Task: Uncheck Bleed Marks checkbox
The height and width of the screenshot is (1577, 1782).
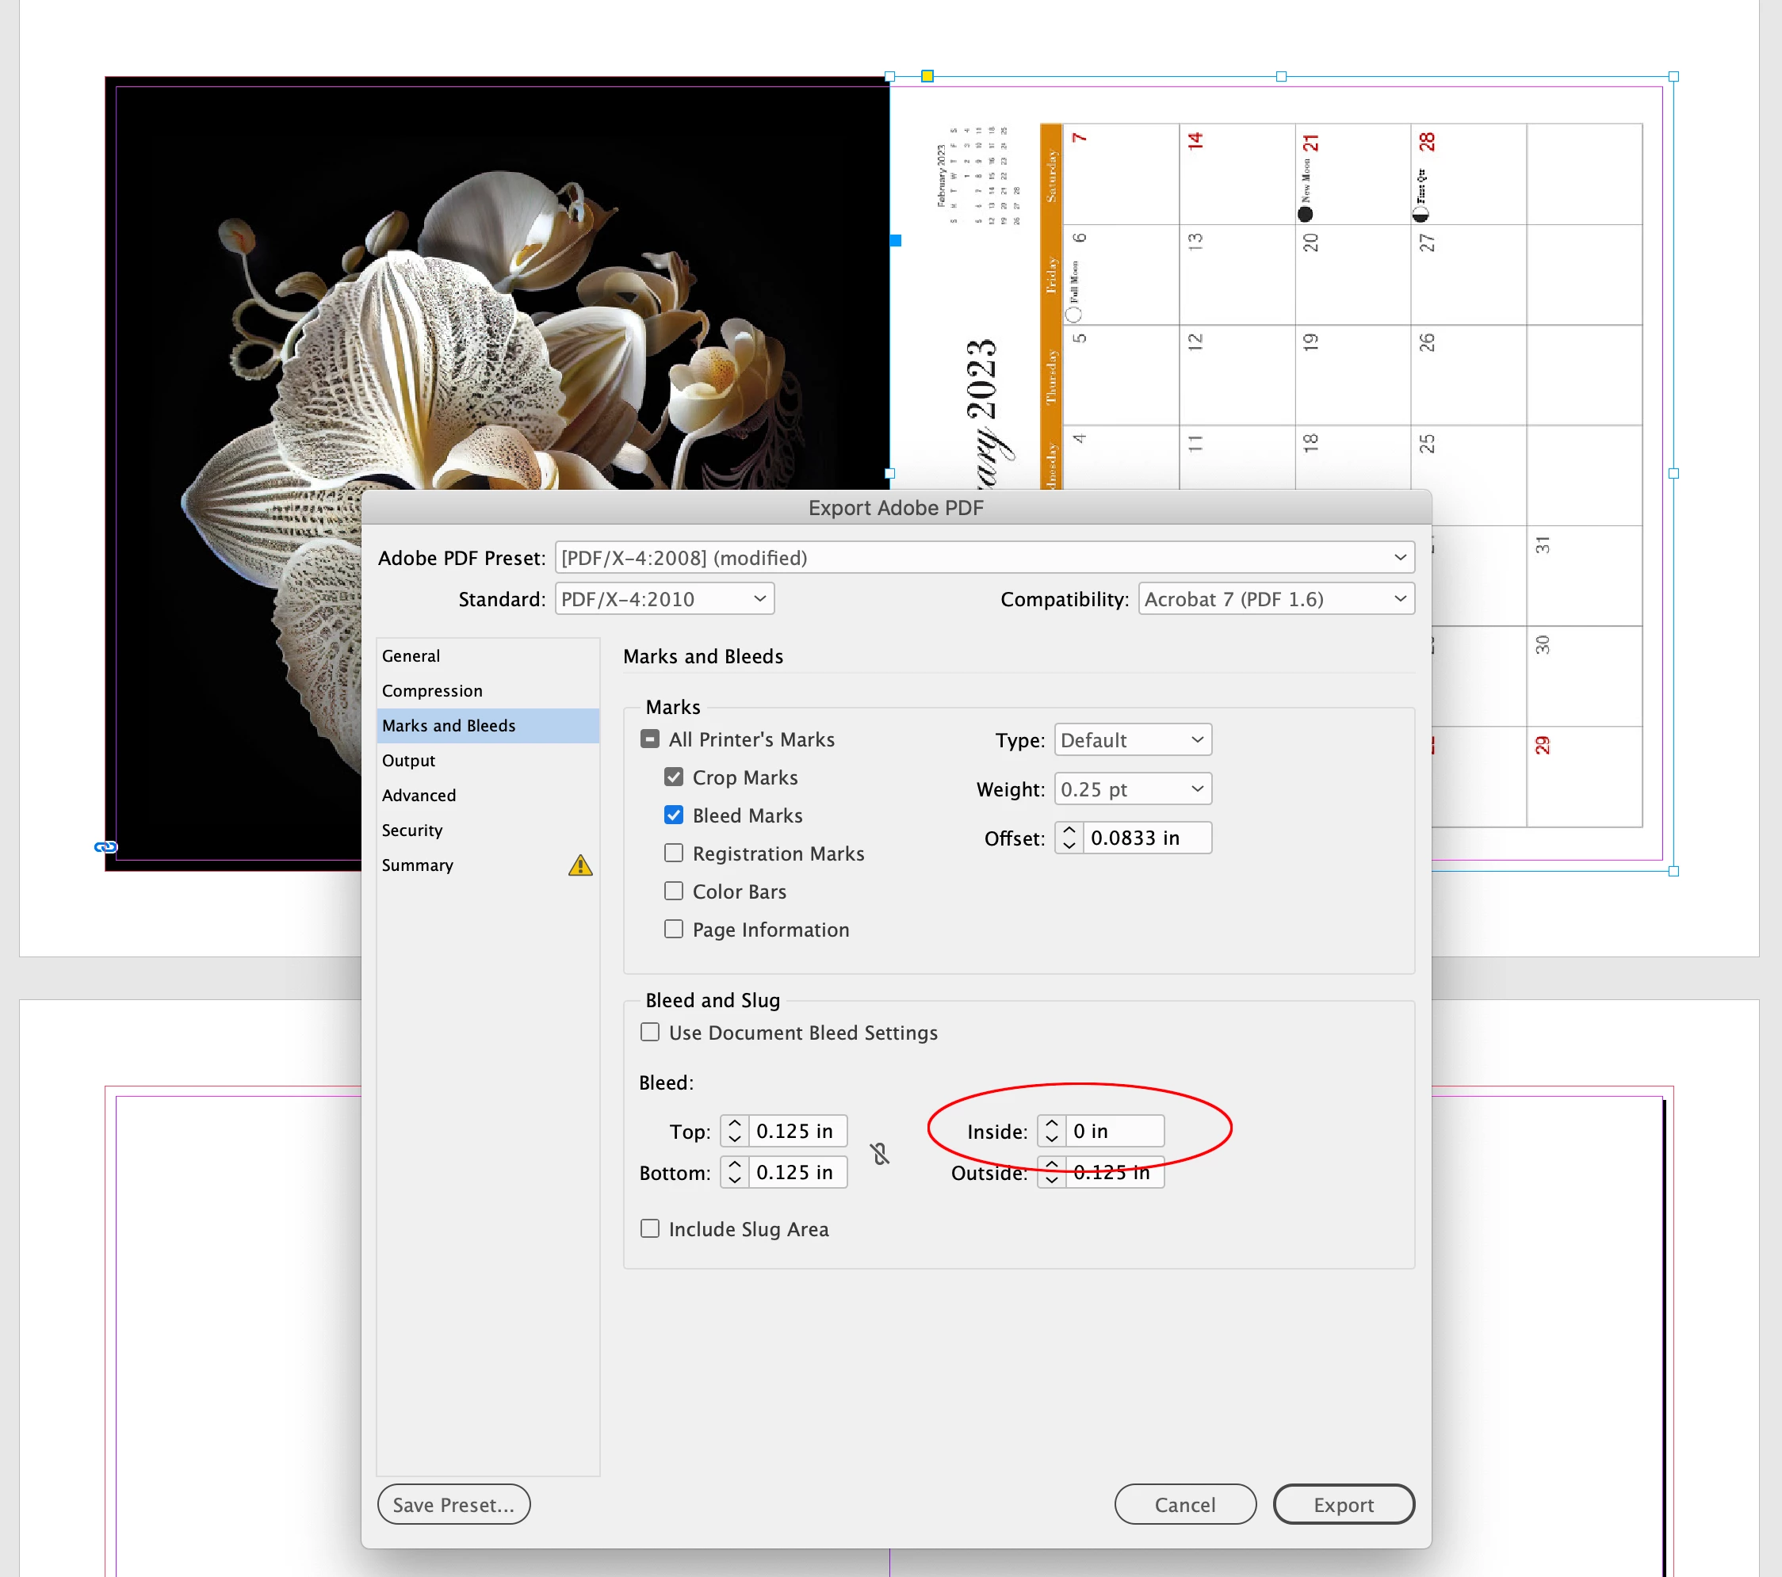Action: pos(674,815)
